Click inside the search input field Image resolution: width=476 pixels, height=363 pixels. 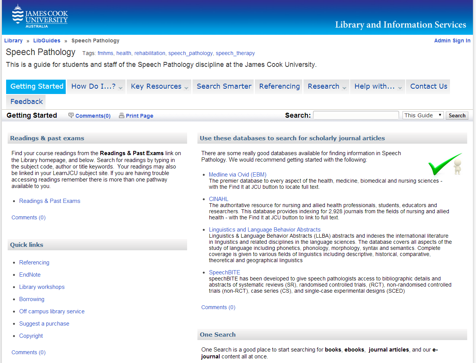click(355, 115)
